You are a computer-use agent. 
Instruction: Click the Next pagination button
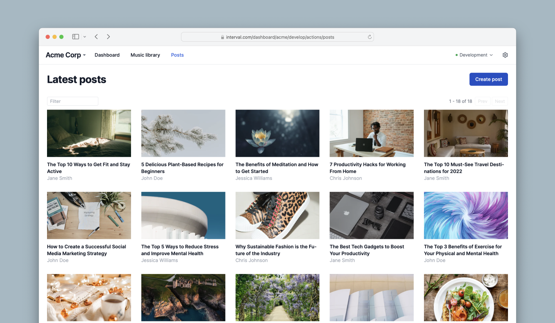[x=499, y=101]
